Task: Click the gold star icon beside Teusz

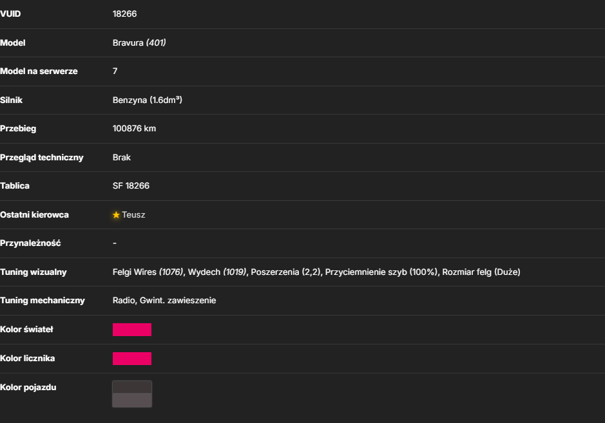Action: tap(116, 215)
